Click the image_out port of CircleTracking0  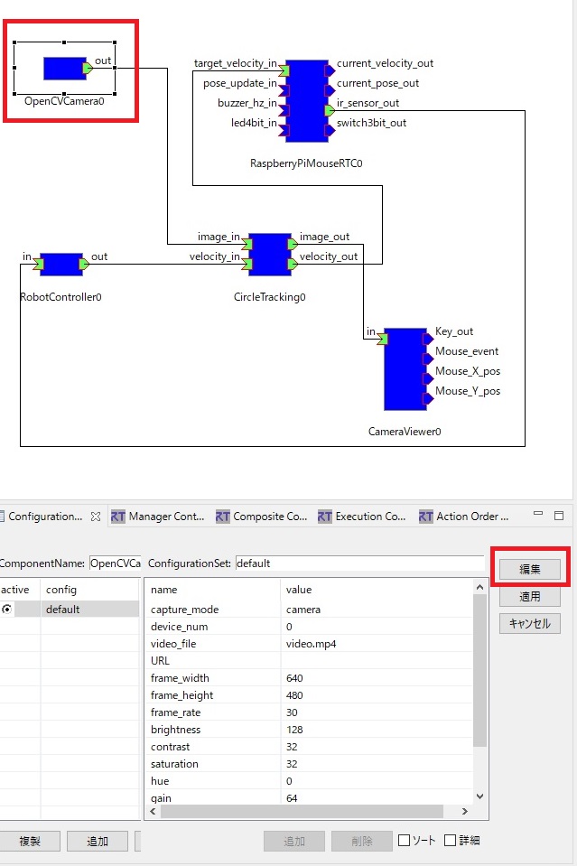tap(293, 244)
